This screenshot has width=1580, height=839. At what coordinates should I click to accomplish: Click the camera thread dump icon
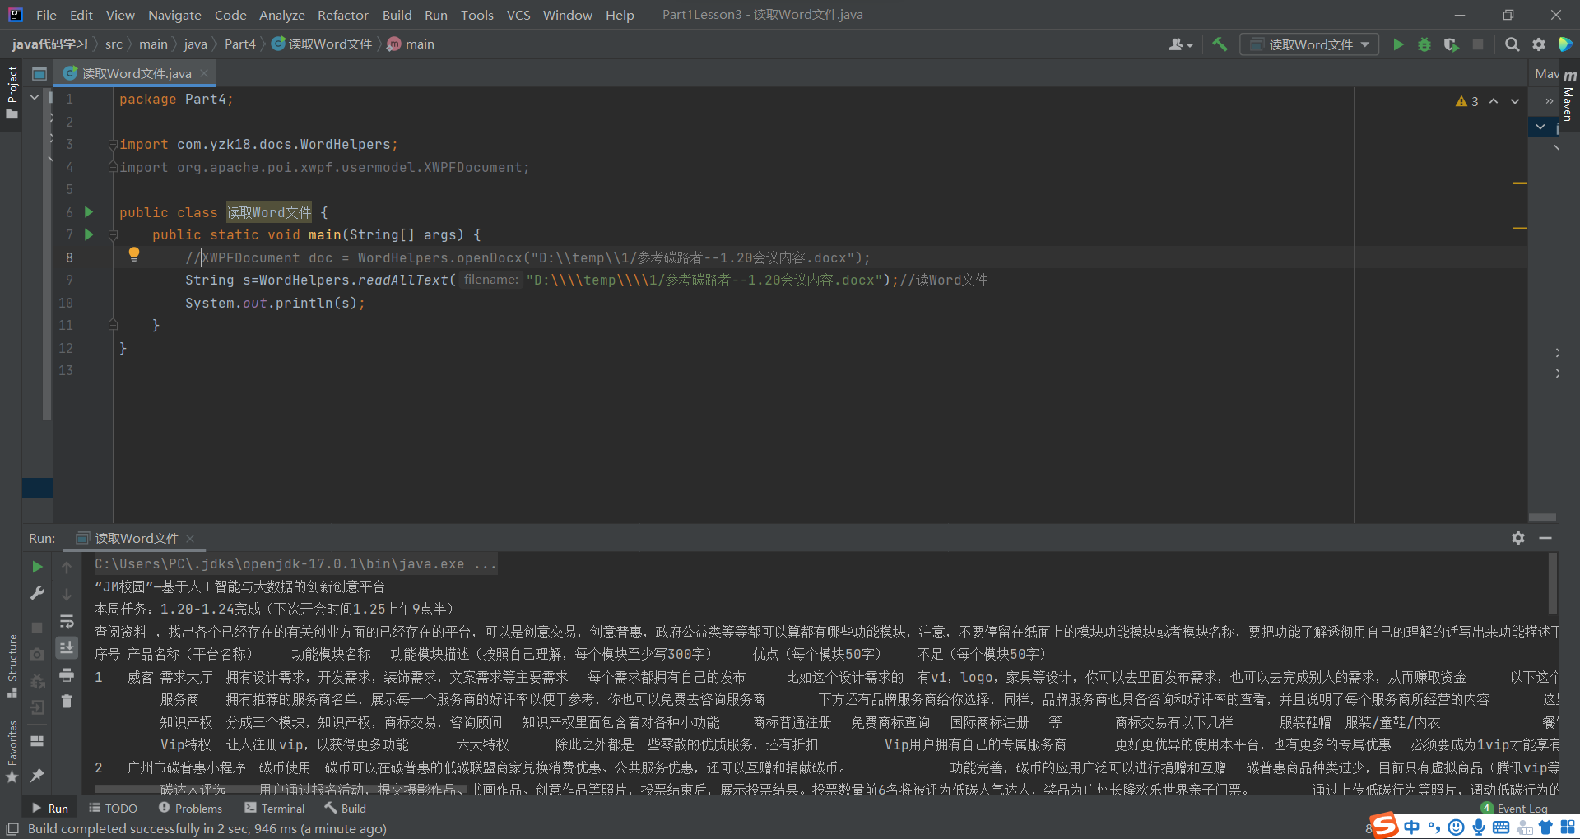point(37,654)
